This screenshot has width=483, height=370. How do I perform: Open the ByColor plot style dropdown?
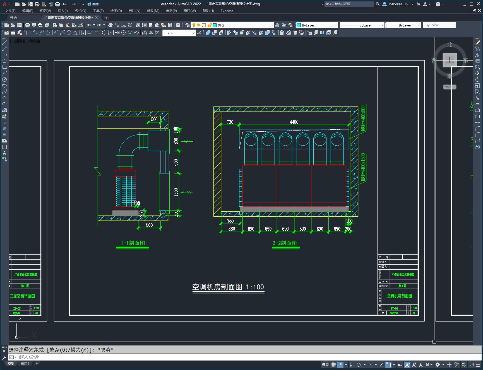tap(439, 25)
